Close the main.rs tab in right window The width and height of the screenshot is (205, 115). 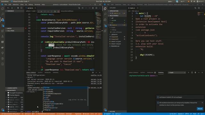click(138, 8)
